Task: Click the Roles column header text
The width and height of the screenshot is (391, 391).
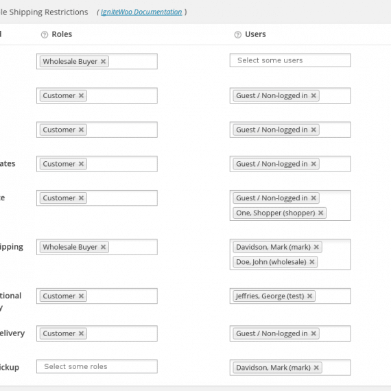Action: pos(62,34)
